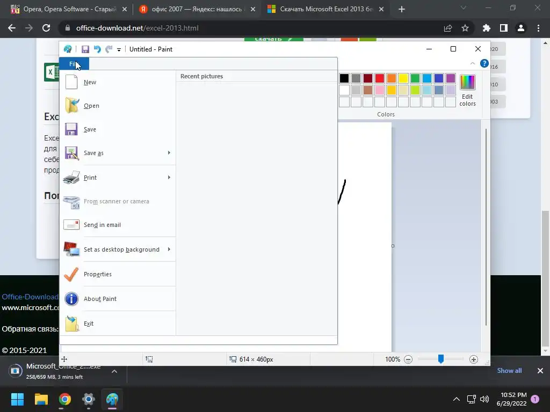Viewport: 550px width, 412px height.
Task: Pick the pink color swatch in second row
Action: [x=380, y=90]
